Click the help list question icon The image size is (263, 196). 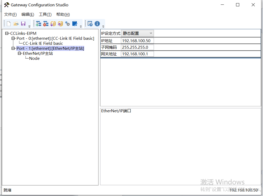(x=90, y=24)
